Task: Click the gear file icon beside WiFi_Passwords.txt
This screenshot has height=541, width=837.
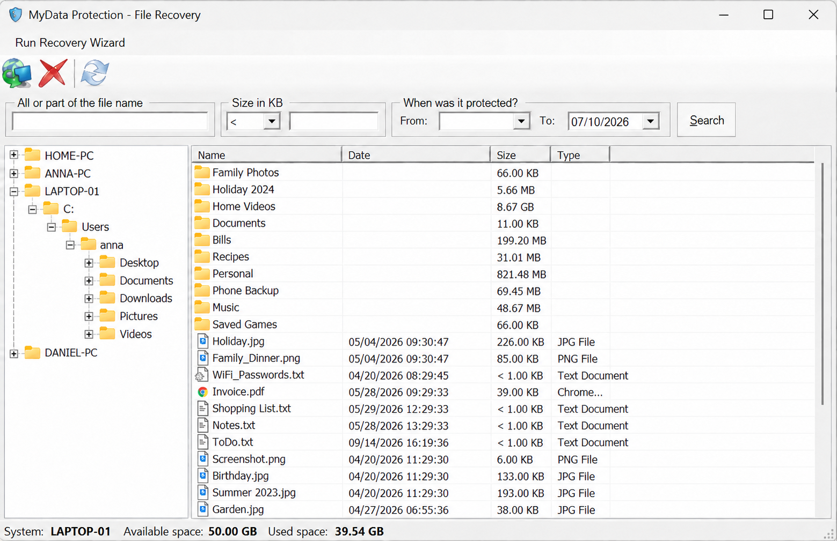Action: click(202, 375)
